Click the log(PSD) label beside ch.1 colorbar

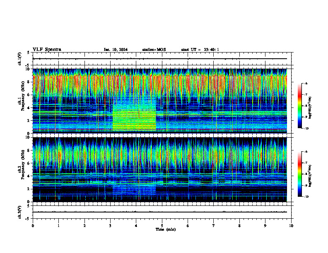(x=310, y=108)
